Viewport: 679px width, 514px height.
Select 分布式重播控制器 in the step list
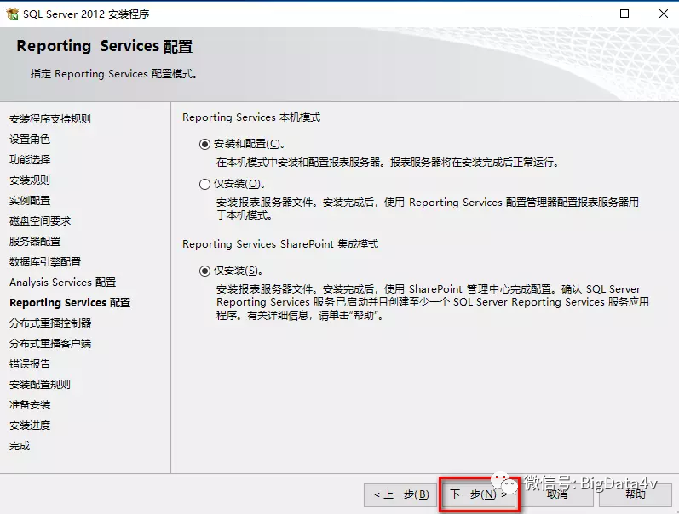[50, 323]
